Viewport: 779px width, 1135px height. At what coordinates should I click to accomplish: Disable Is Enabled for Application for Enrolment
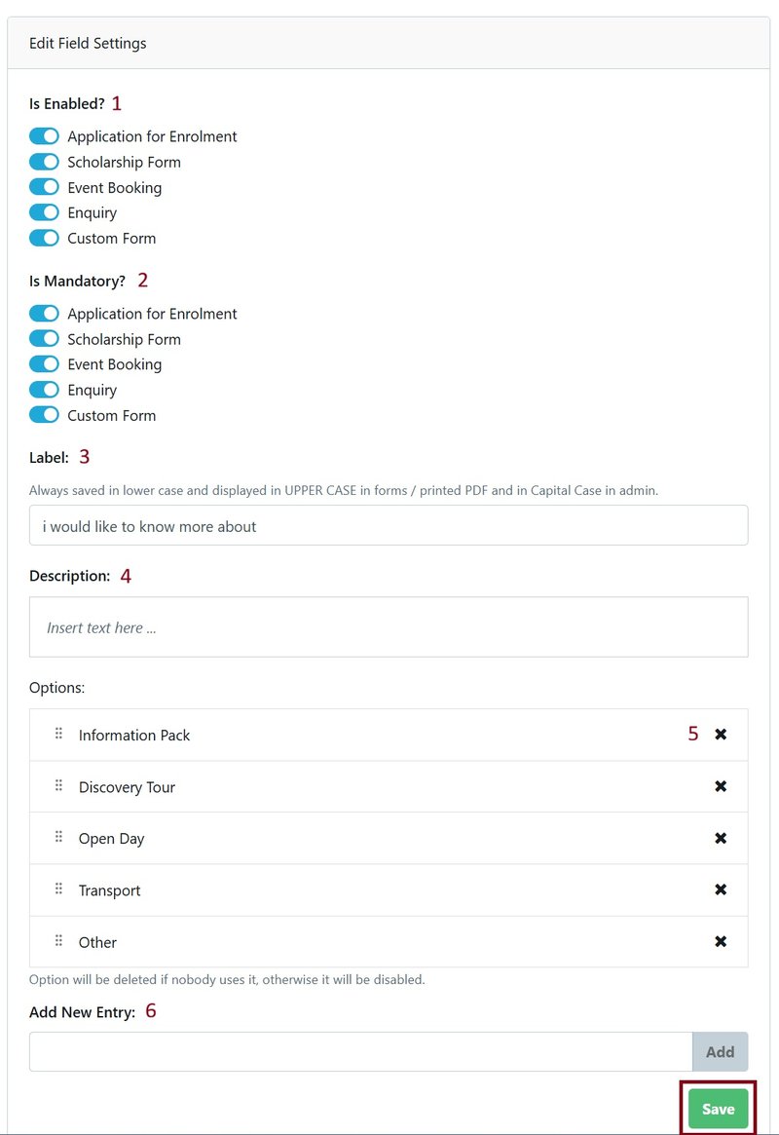click(45, 136)
